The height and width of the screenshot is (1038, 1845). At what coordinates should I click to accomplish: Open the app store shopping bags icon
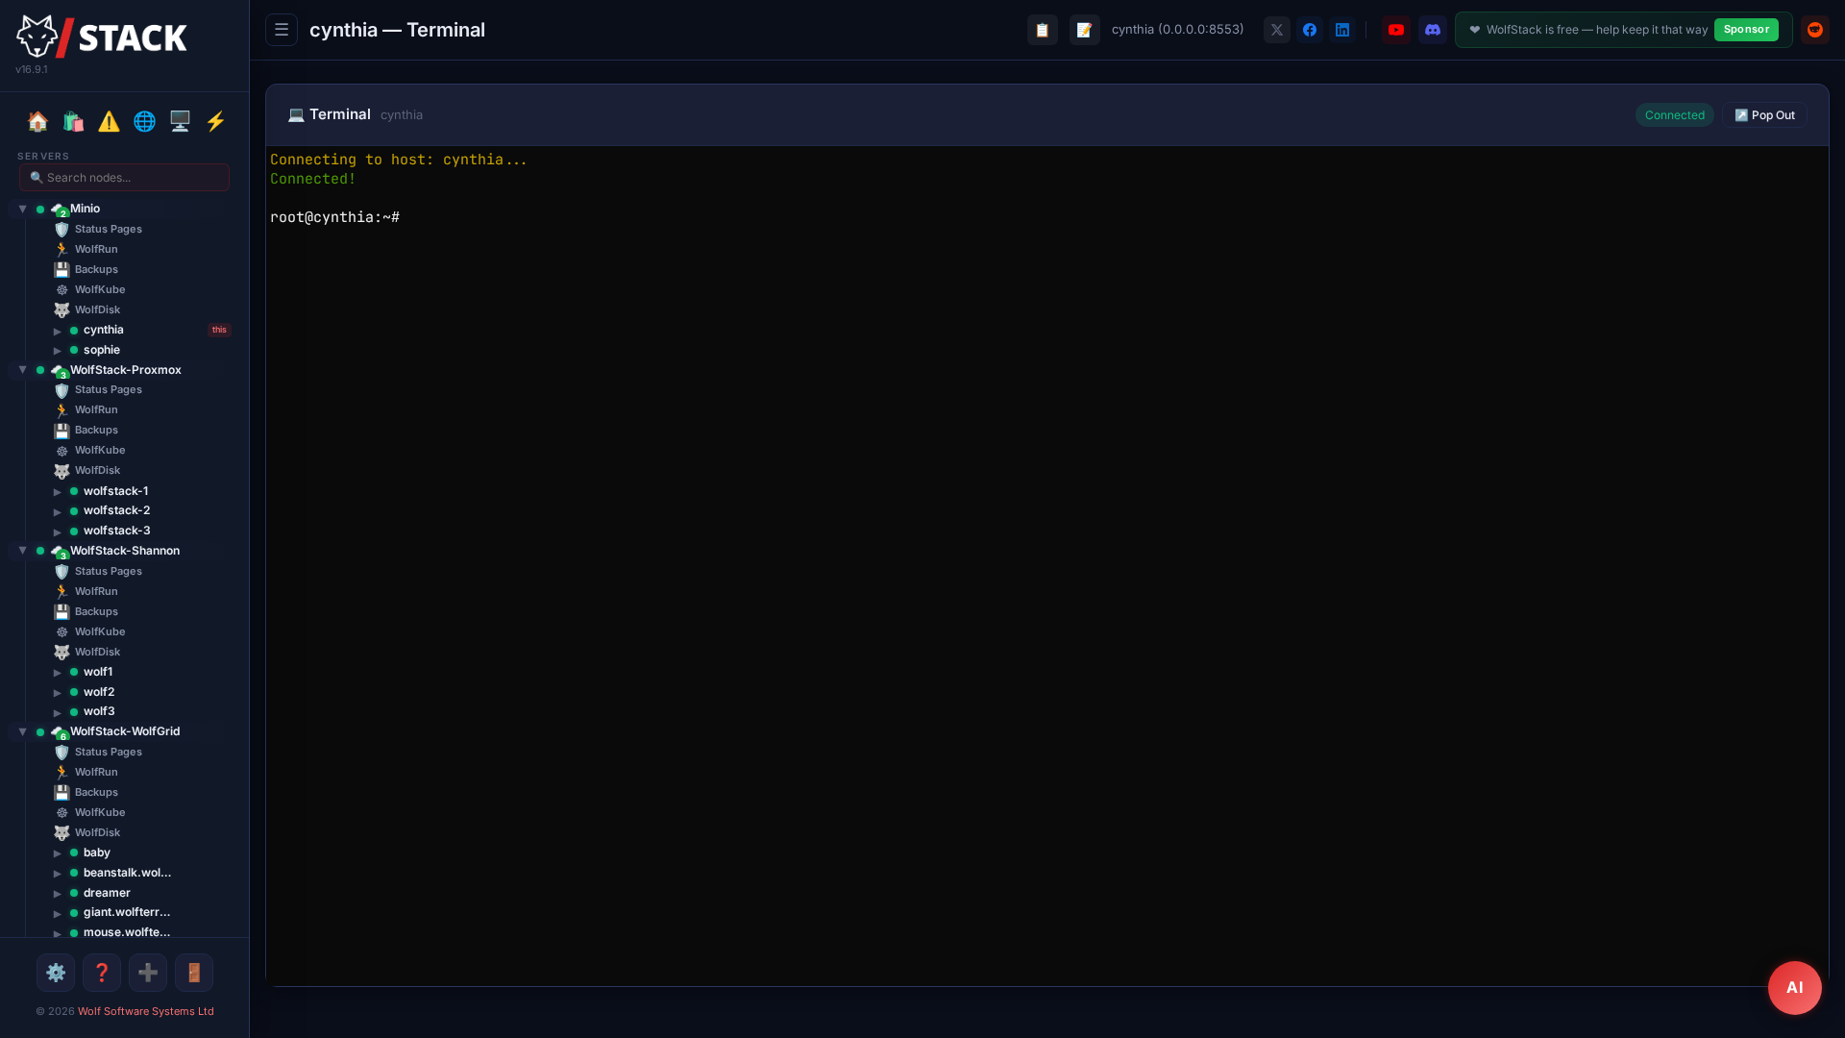pyautogui.click(x=73, y=121)
